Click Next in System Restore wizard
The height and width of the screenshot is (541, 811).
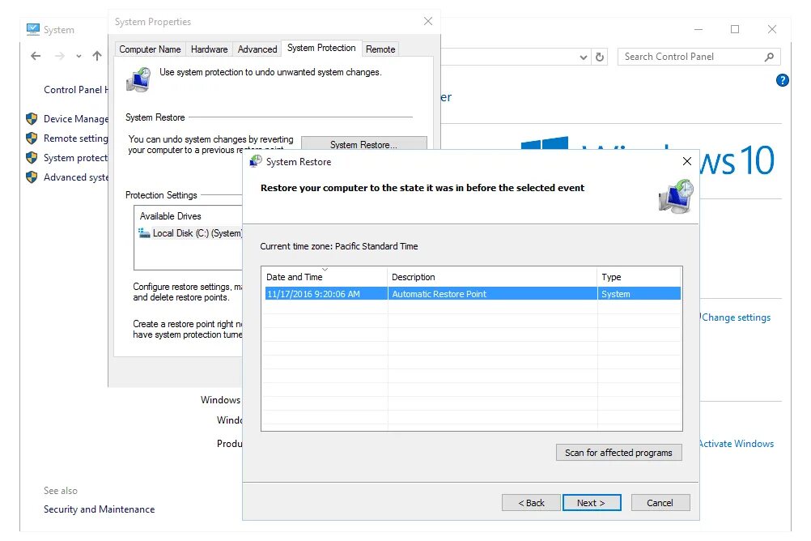click(x=592, y=503)
